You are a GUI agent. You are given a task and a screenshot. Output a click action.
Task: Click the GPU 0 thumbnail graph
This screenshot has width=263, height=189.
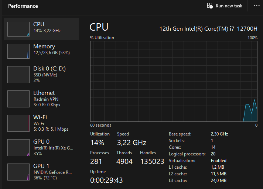pos(18,147)
